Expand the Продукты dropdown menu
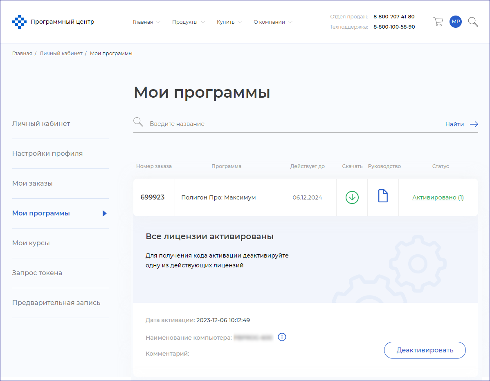Viewport: 490px width, 381px height. click(188, 22)
